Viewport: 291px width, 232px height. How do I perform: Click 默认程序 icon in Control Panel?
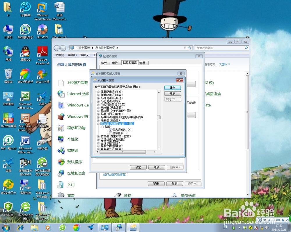(x=61, y=162)
